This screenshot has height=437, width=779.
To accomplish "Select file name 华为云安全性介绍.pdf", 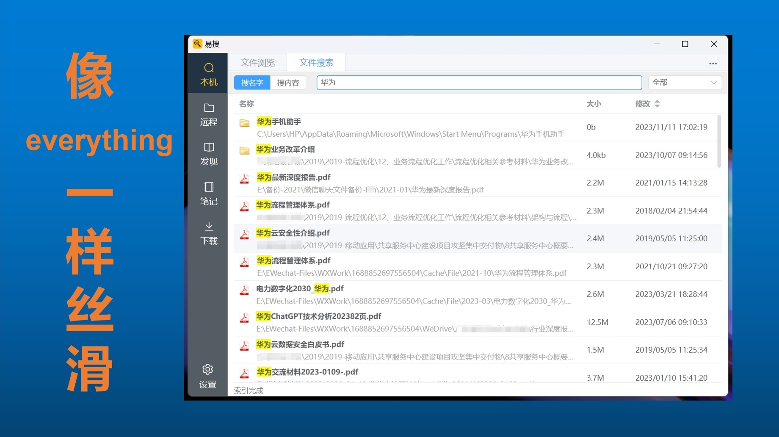I will (x=293, y=233).
